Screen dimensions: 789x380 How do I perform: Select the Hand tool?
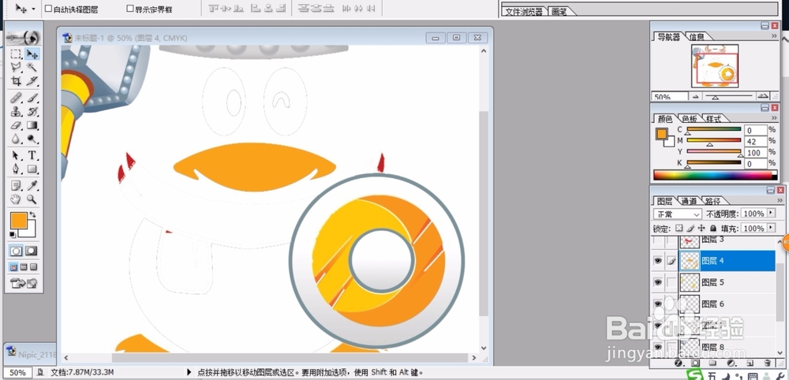pyautogui.click(x=16, y=199)
